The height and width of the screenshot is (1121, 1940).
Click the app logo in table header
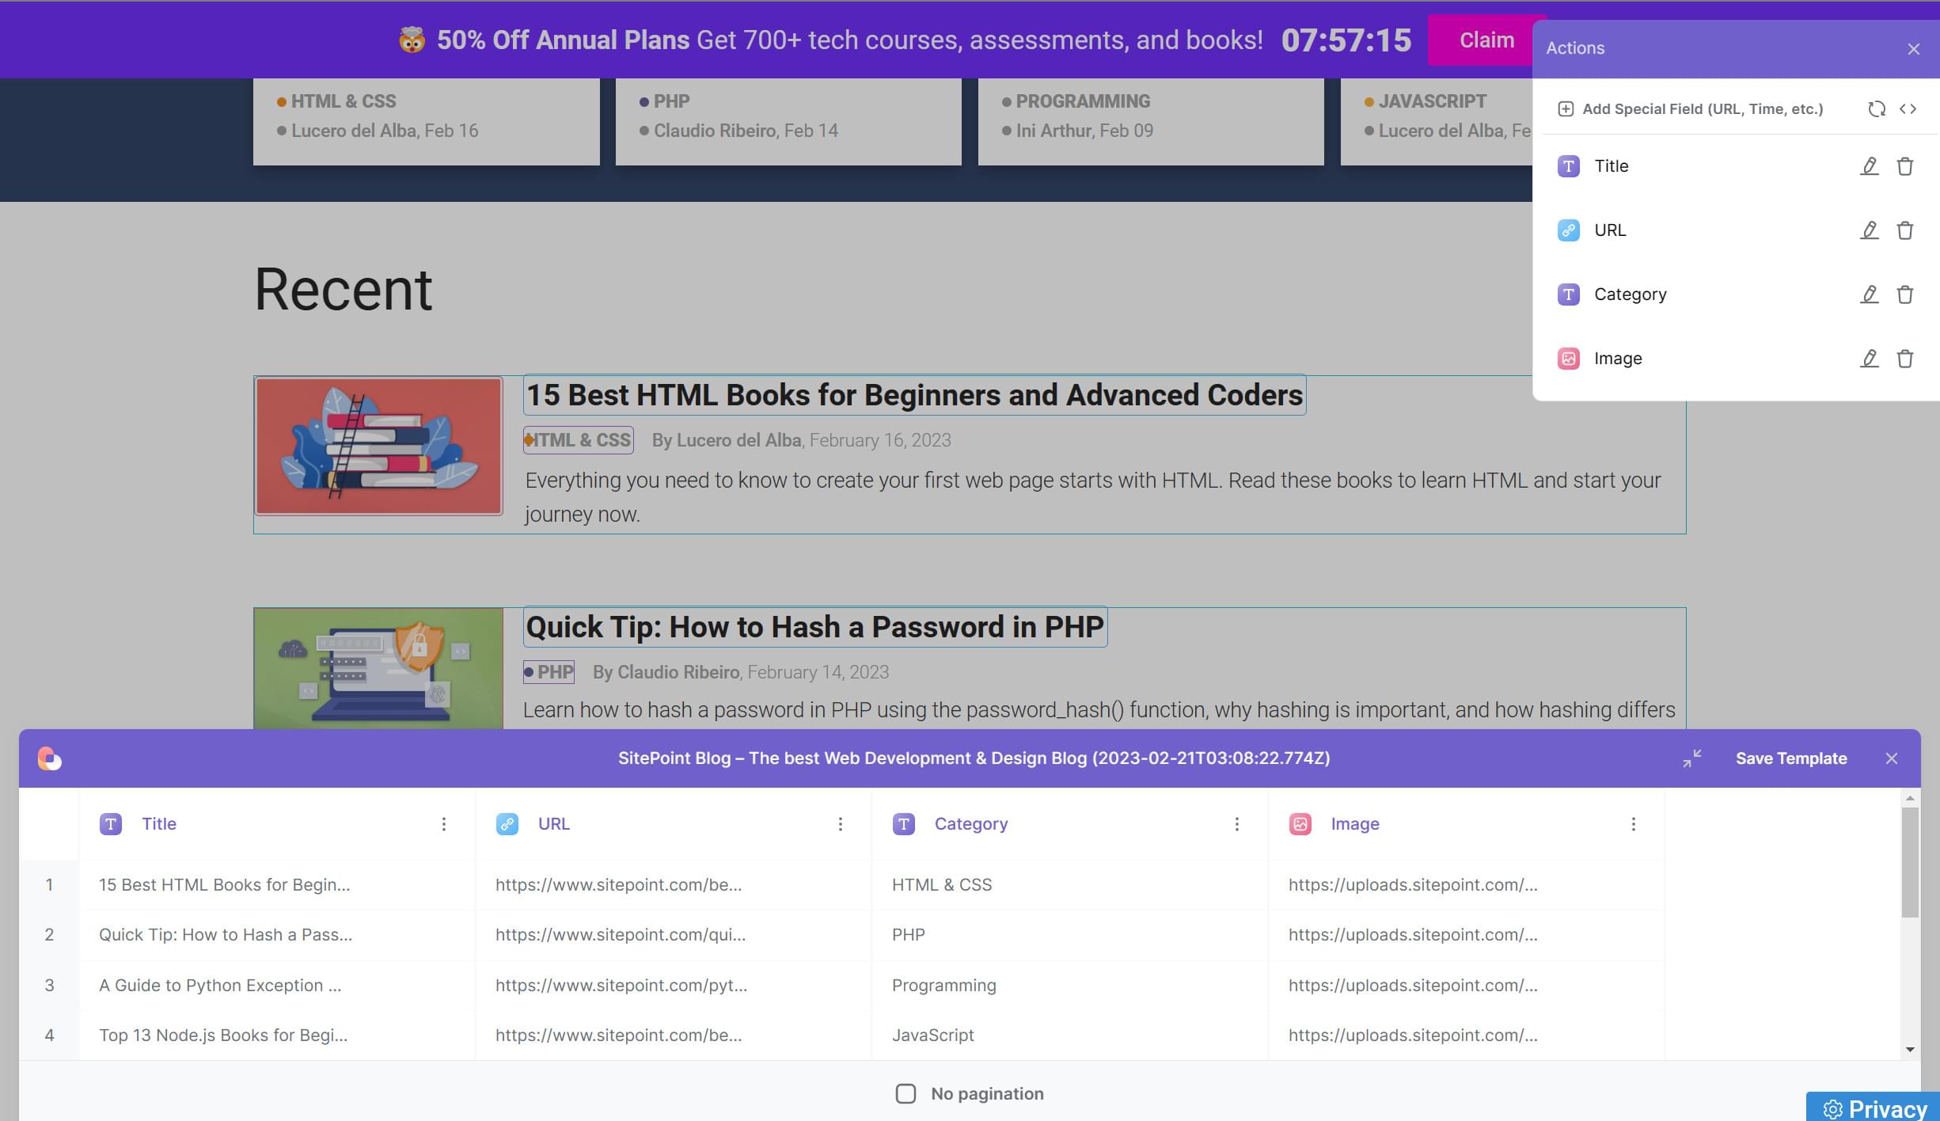point(50,758)
